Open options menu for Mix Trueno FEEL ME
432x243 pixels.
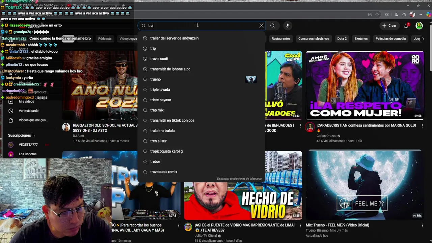pos(422,225)
